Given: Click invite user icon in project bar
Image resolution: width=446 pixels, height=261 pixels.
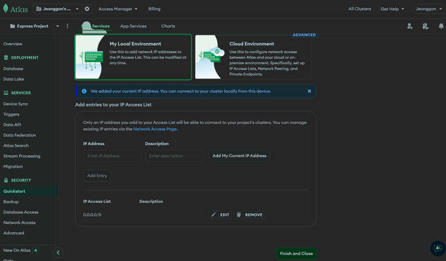Looking at the screenshot, I should (x=409, y=26).
